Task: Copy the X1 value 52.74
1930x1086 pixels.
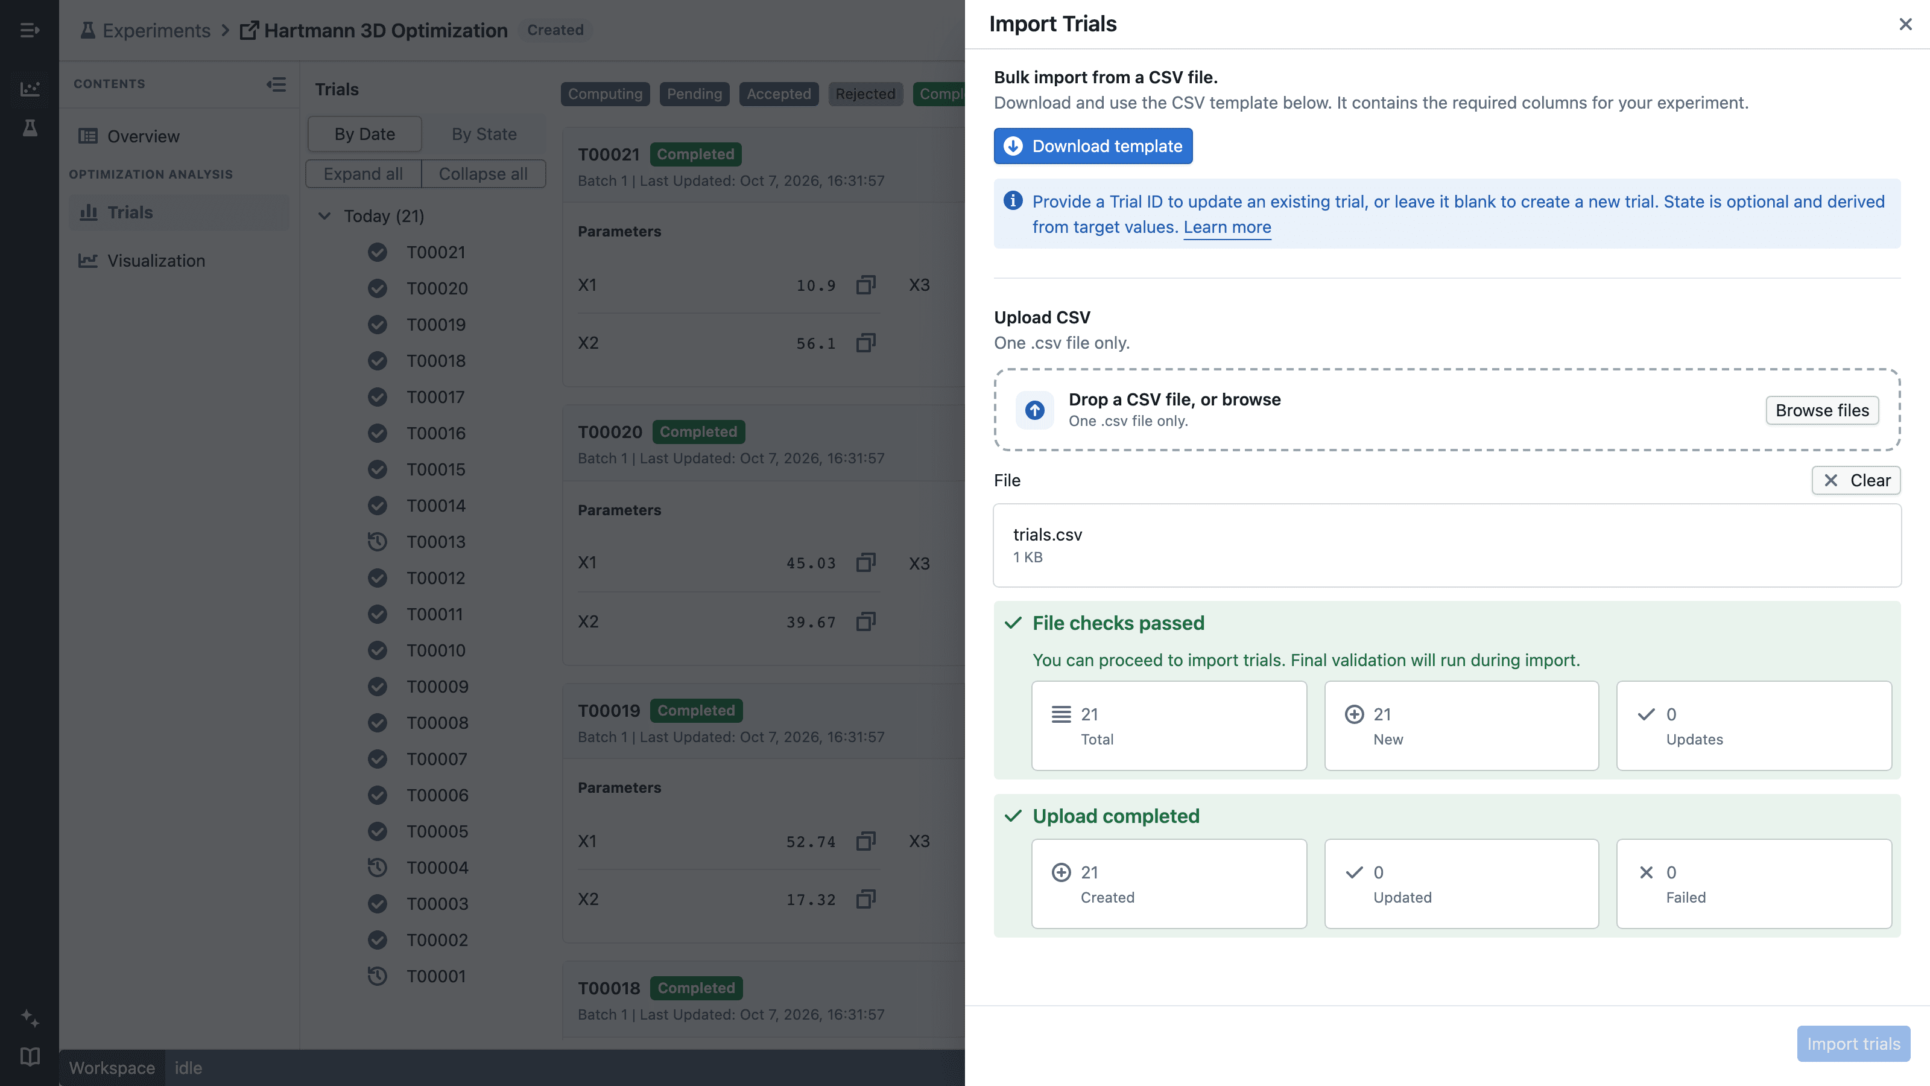Action: point(866,841)
